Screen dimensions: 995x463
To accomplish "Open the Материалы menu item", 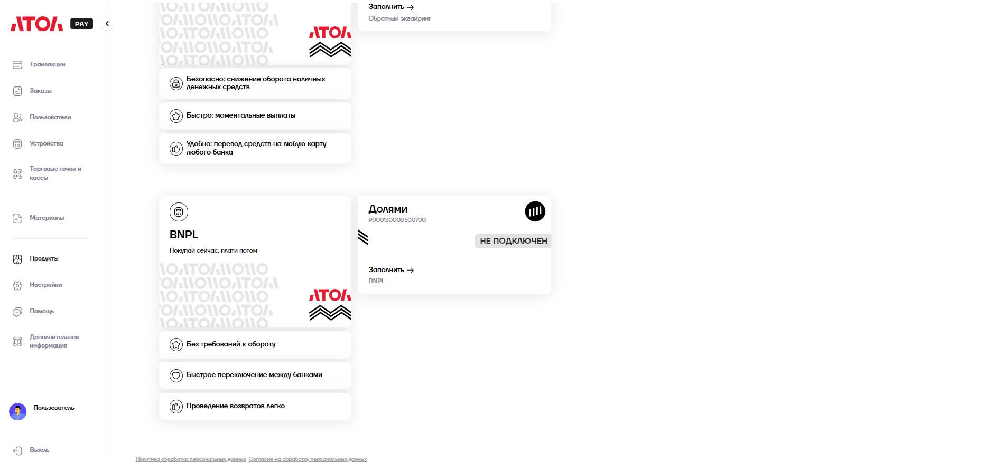I will (47, 218).
